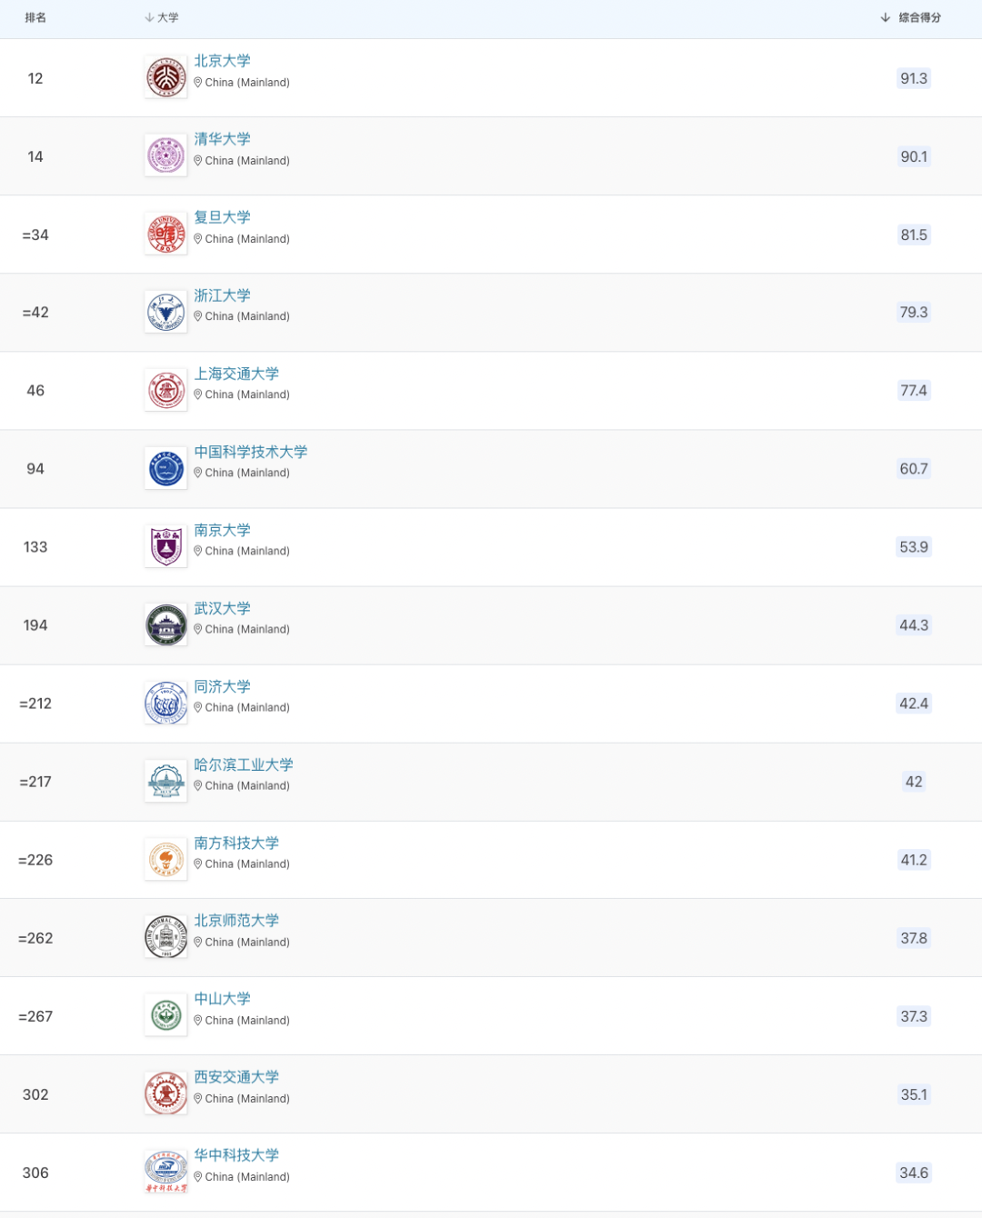Open the 北京师范大学 link
The width and height of the screenshot is (982, 1218).
[x=236, y=920]
